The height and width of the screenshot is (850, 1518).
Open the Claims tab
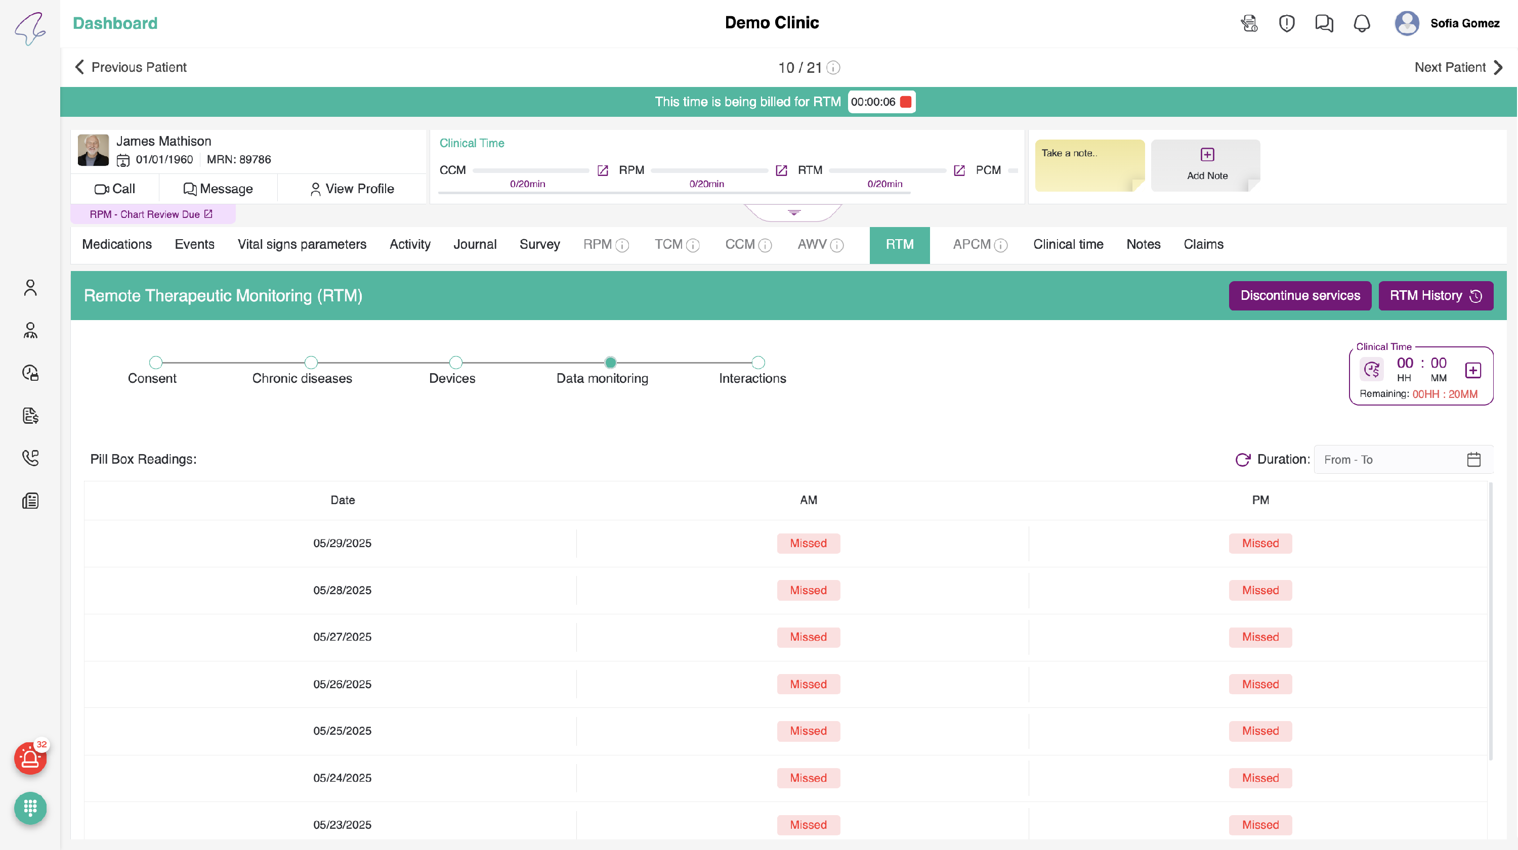click(1203, 244)
